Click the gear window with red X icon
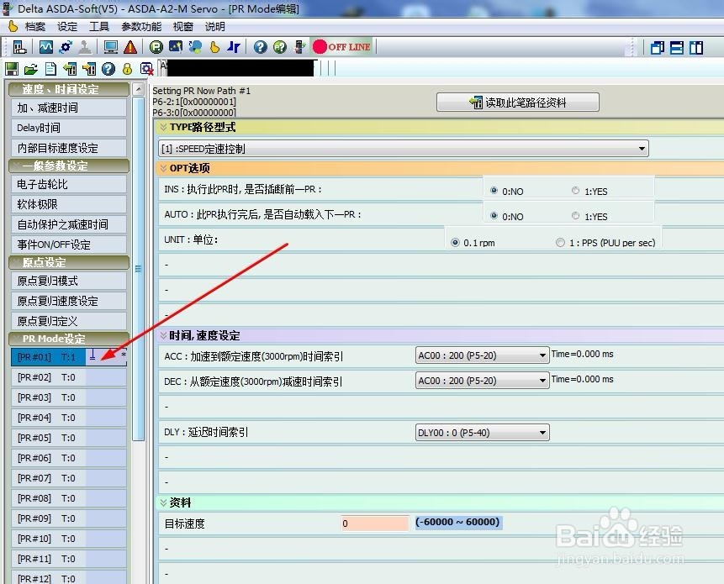The width and height of the screenshot is (724, 584). click(x=147, y=69)
